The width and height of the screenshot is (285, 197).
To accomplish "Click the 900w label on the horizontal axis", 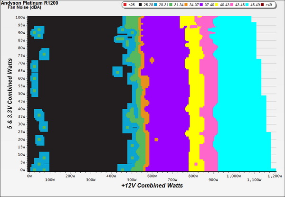I will click(x=213, y=180).
